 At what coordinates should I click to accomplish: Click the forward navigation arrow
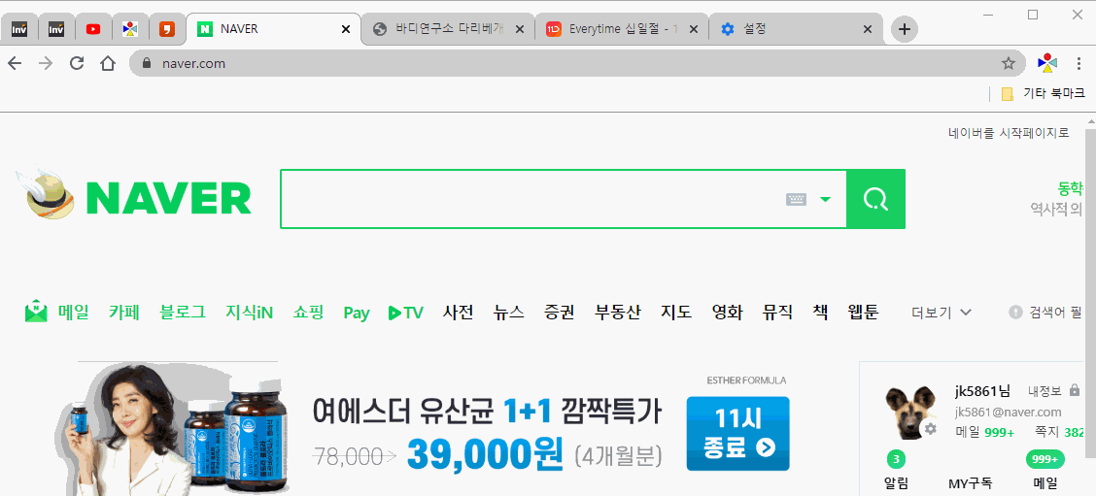click(x=46, y=63)
